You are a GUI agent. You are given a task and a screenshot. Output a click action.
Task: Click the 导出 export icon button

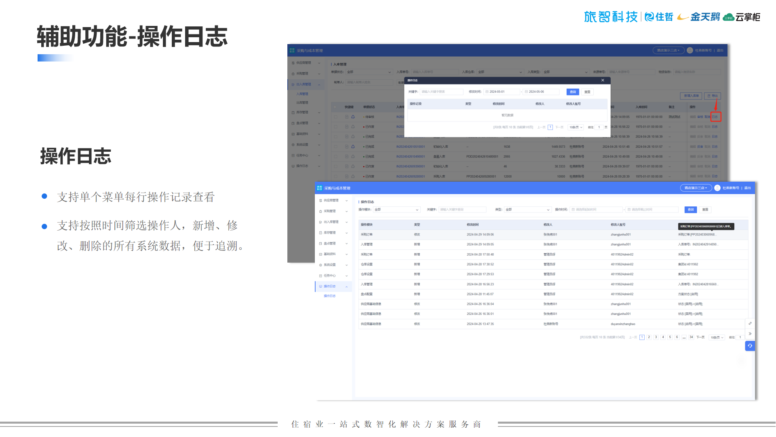point(712,96)
